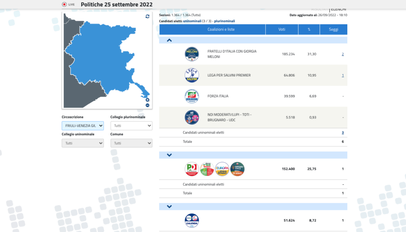Open the Comune dropdown
The height and width of the screenshot is (232, 406).
click(x=131, y=143)
